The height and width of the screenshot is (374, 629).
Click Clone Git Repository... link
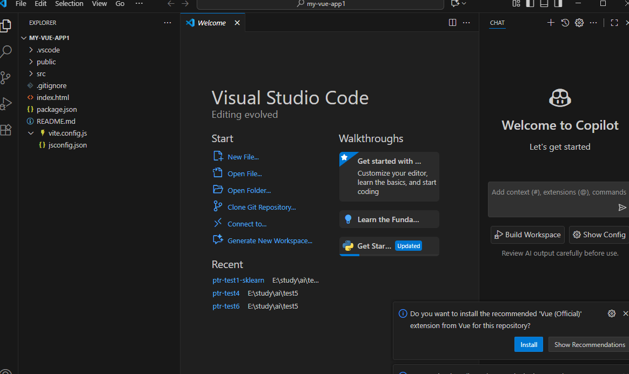pos(262,208)
